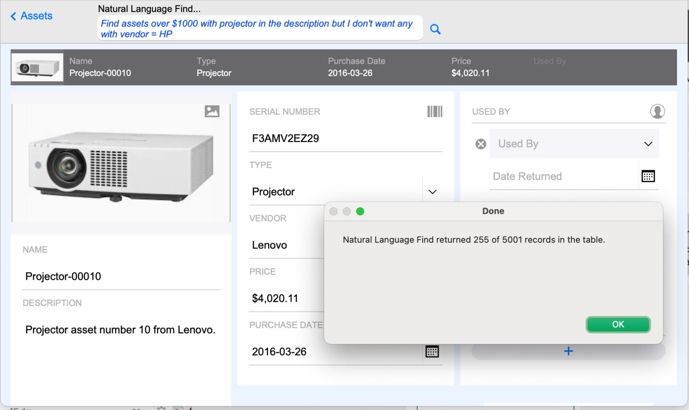Open the Date Returned calendar icon
The height and width of the screenshot is (410, 689).
[x=648, y=176]
